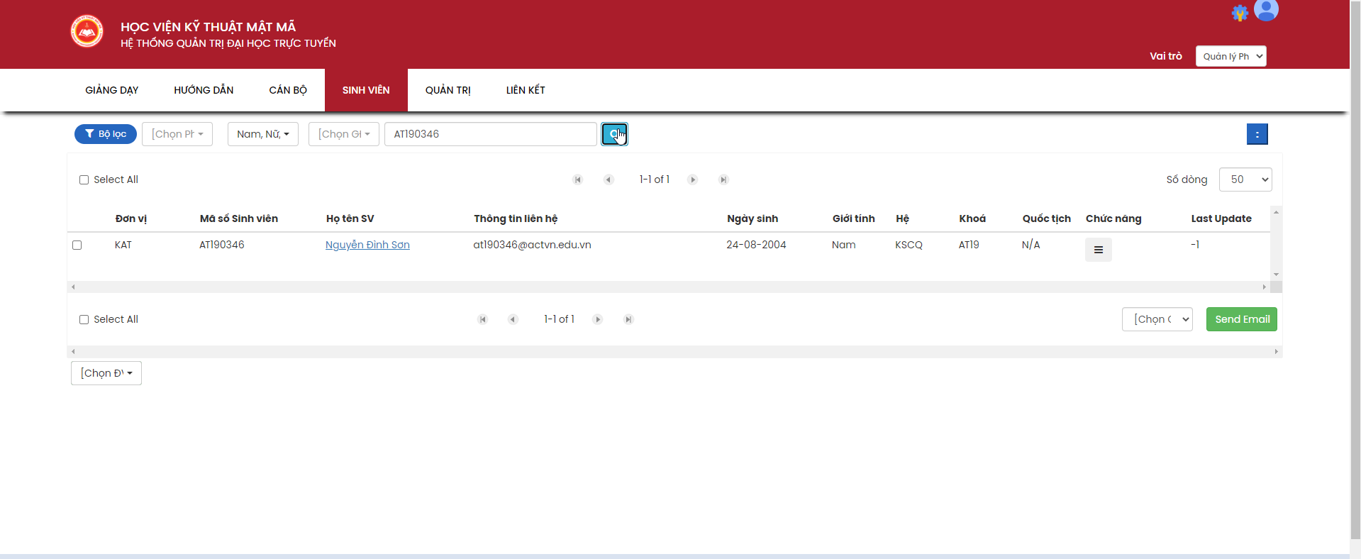
Task: Click left arrow of the table's horizontal scrollbar
Action: pos(73,287)
